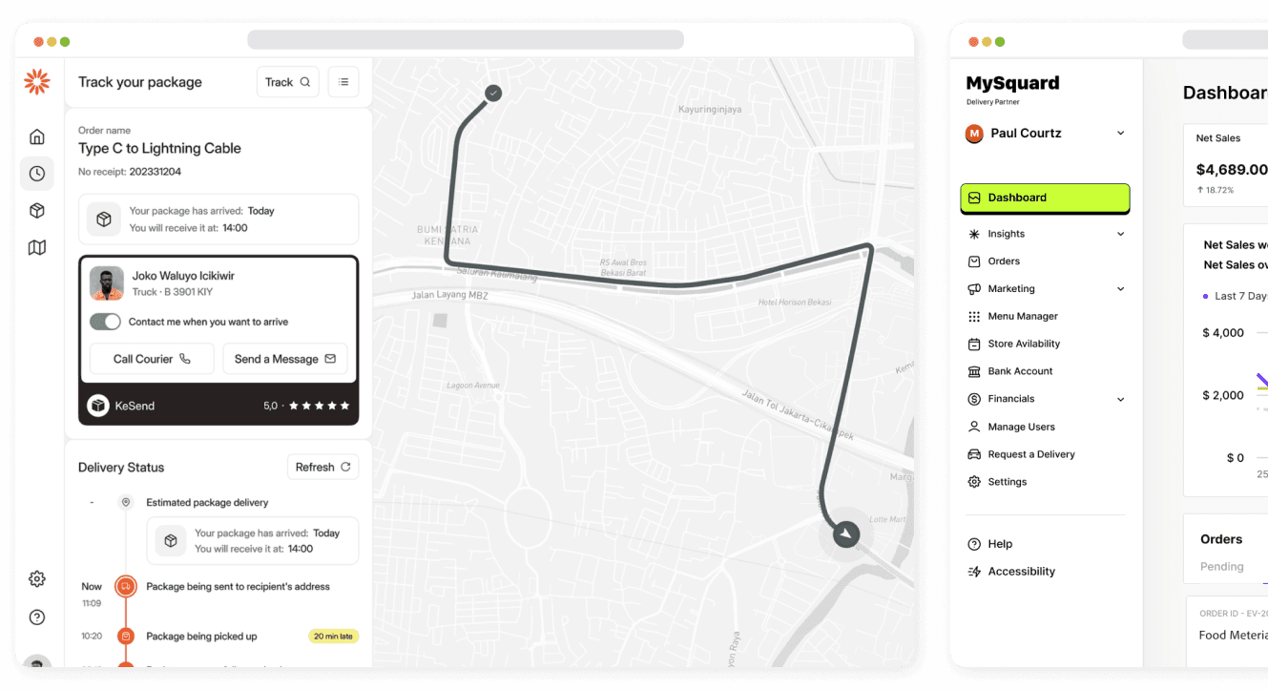The image size is (1268, 690).
Task: Open the package box icon in sidebar
Action: [37, 211]
